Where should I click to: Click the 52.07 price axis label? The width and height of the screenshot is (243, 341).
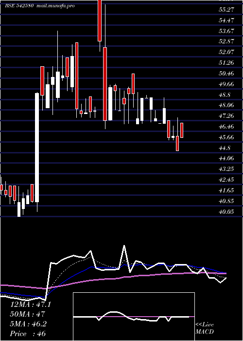point(227,52)
